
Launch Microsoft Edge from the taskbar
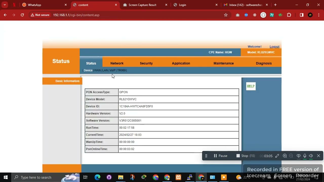pos(97,177)
